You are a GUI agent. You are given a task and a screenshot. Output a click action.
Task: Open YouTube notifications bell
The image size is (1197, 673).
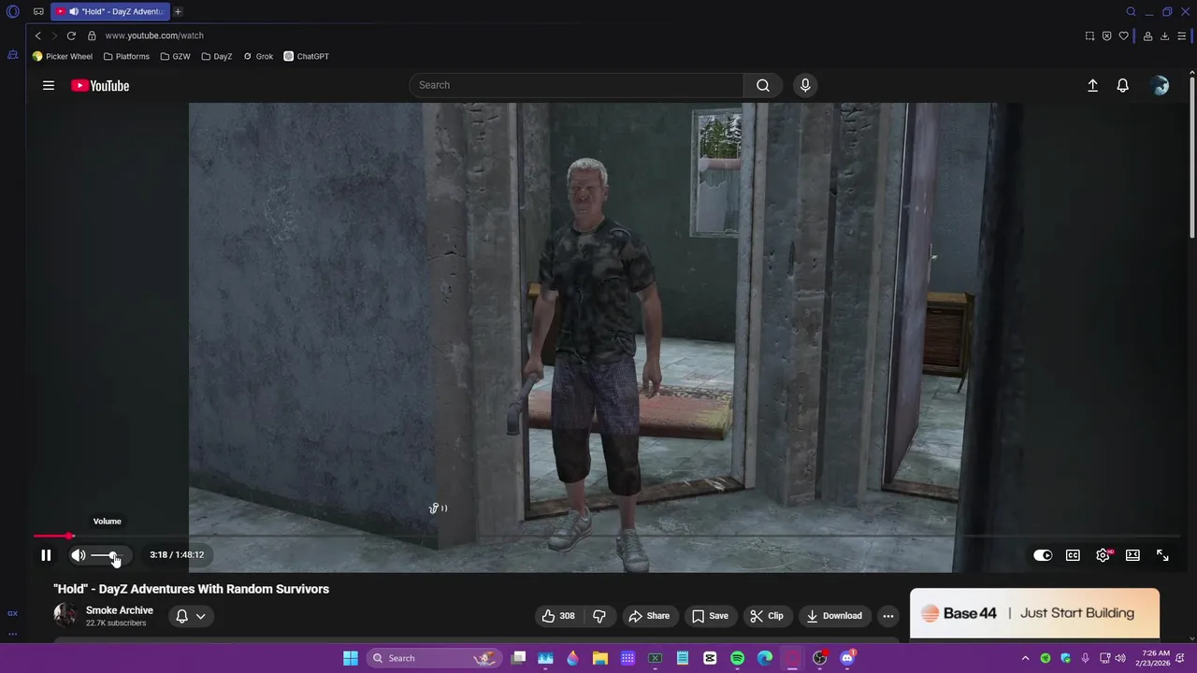tap(1123, 85)
